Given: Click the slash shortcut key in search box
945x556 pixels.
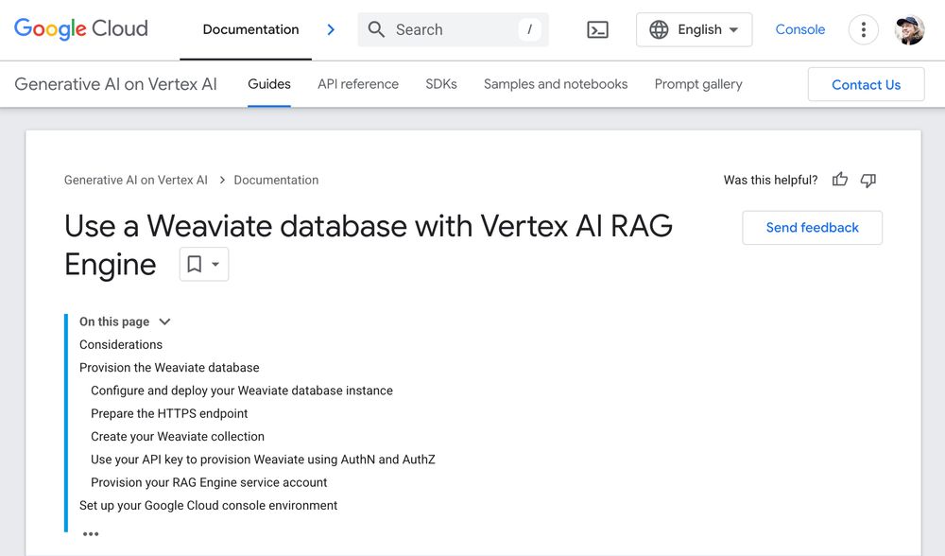Looking at the screenshot, I should click(529, 29).
